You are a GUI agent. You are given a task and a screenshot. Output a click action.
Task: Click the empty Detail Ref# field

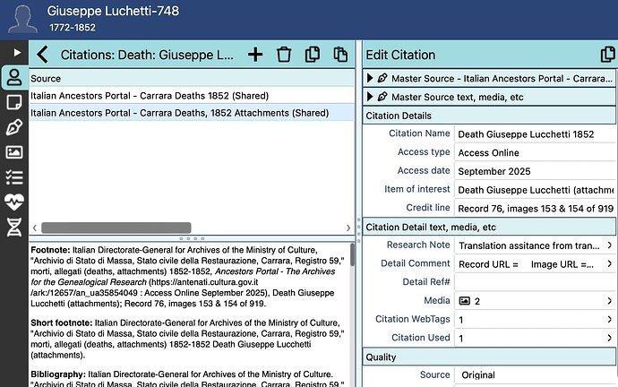tap(535, 282)
